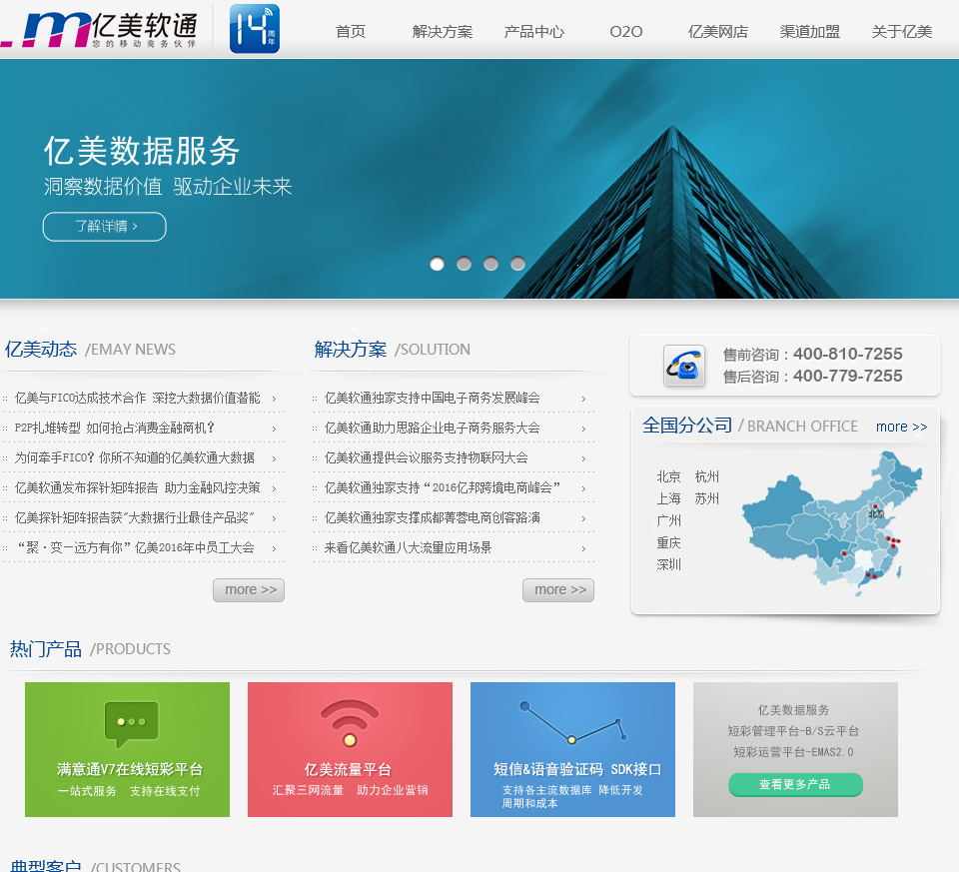Open news 亿美与FICO达成技术合作
The width and height of the screenshot is (959, 872).
(138, 399)
